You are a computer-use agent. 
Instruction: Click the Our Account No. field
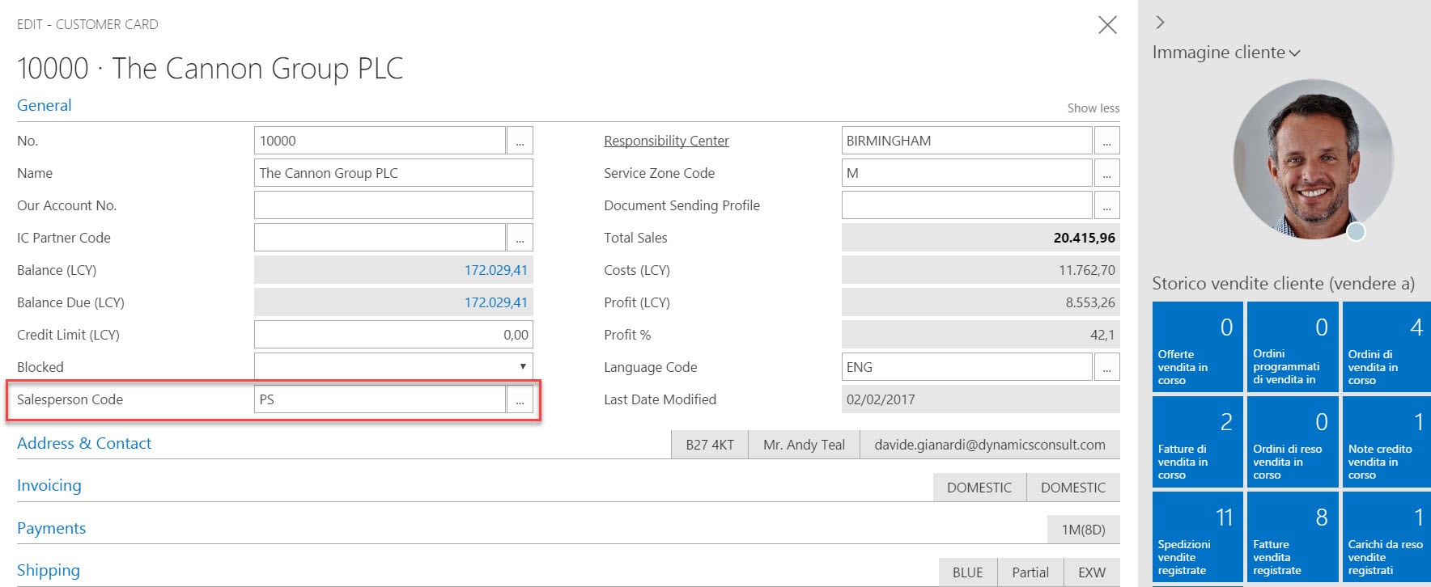coord(393,205)
